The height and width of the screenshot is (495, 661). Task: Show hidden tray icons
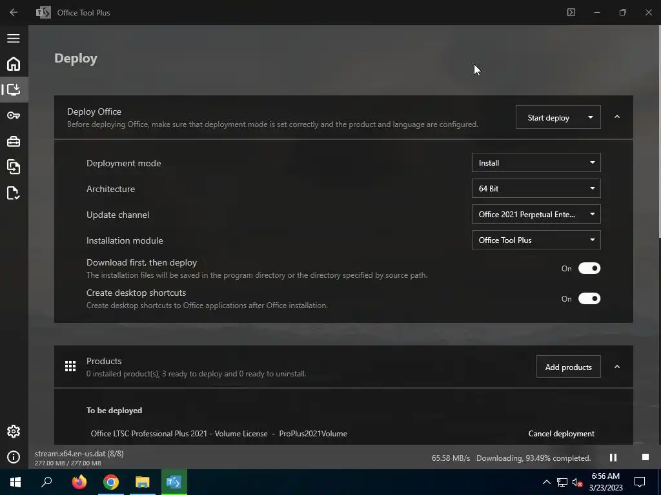point(546,482)
